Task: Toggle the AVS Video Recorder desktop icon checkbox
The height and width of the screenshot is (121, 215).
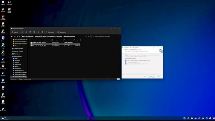Action: tap(126, 60)
